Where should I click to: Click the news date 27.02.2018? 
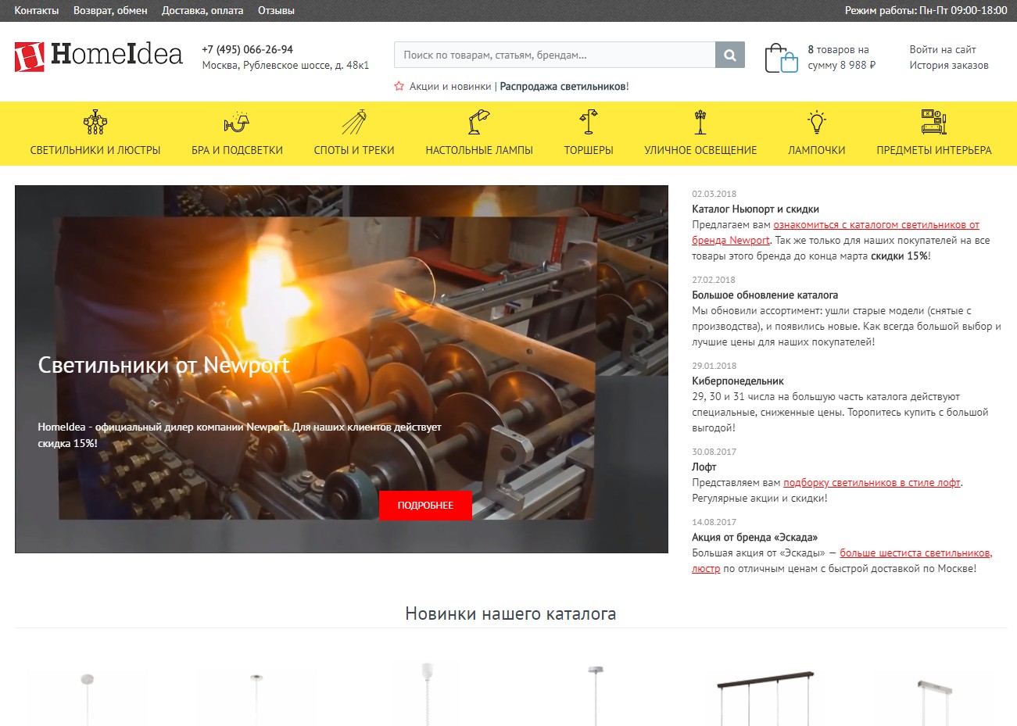pyautogui.click(x=714, y=280)
